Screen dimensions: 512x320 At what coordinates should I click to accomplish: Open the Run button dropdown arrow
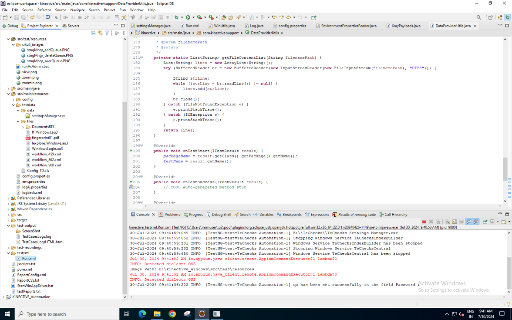tap(193, 17)
